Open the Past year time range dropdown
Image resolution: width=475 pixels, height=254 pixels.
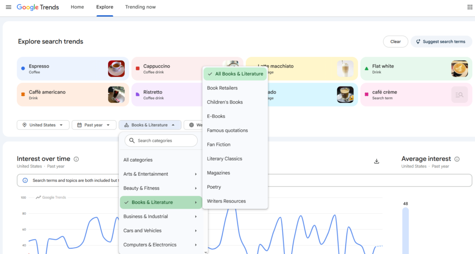[x=94, y=125]
